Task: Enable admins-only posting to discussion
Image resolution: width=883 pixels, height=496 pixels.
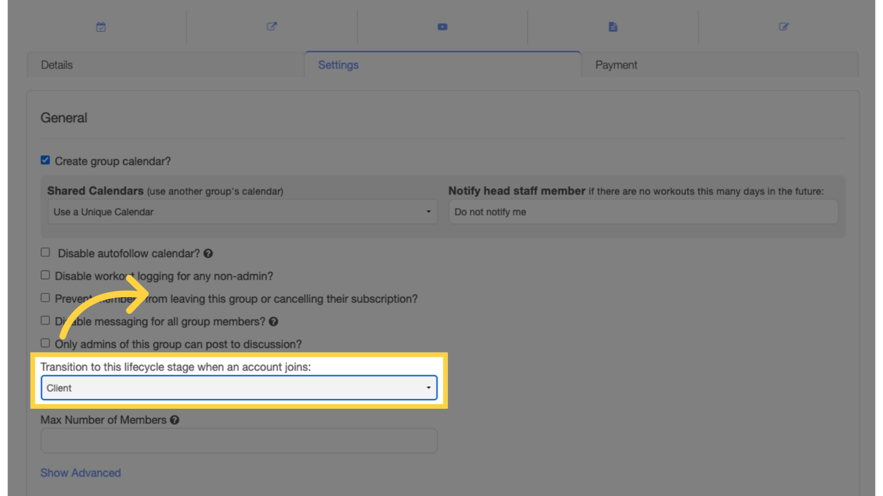Action: click(x=45, y=343)
